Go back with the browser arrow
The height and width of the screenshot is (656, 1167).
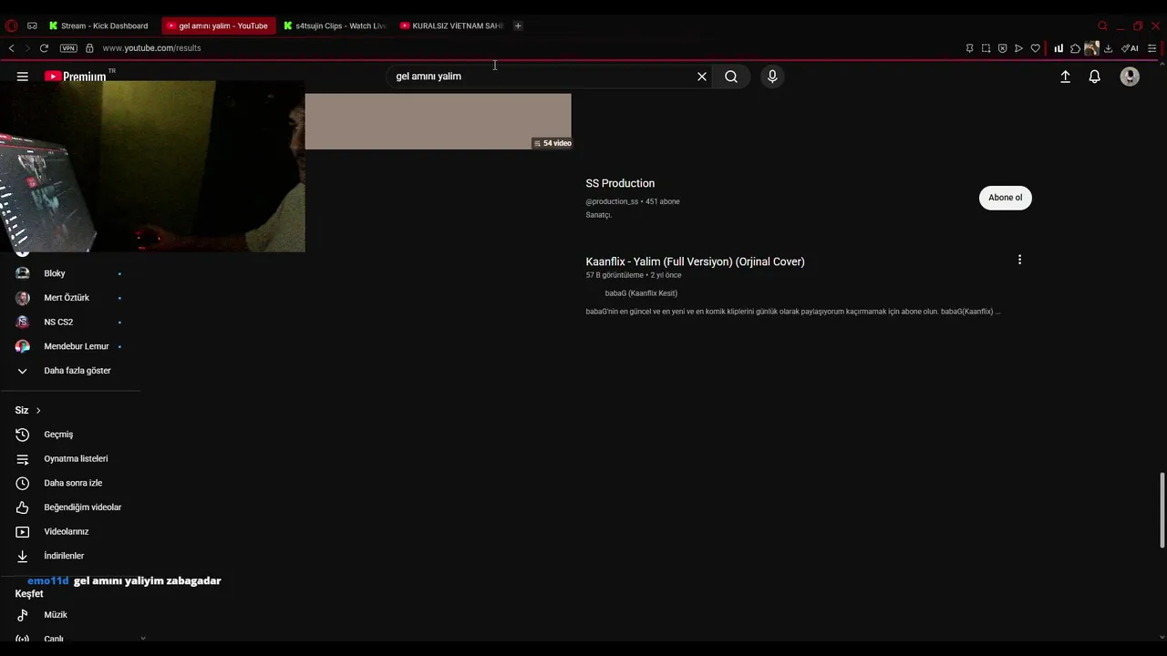(x=11, y=48)
